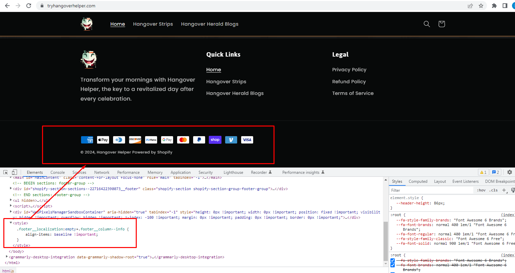Open the warnings counter badge showing 1

[483, 172]
